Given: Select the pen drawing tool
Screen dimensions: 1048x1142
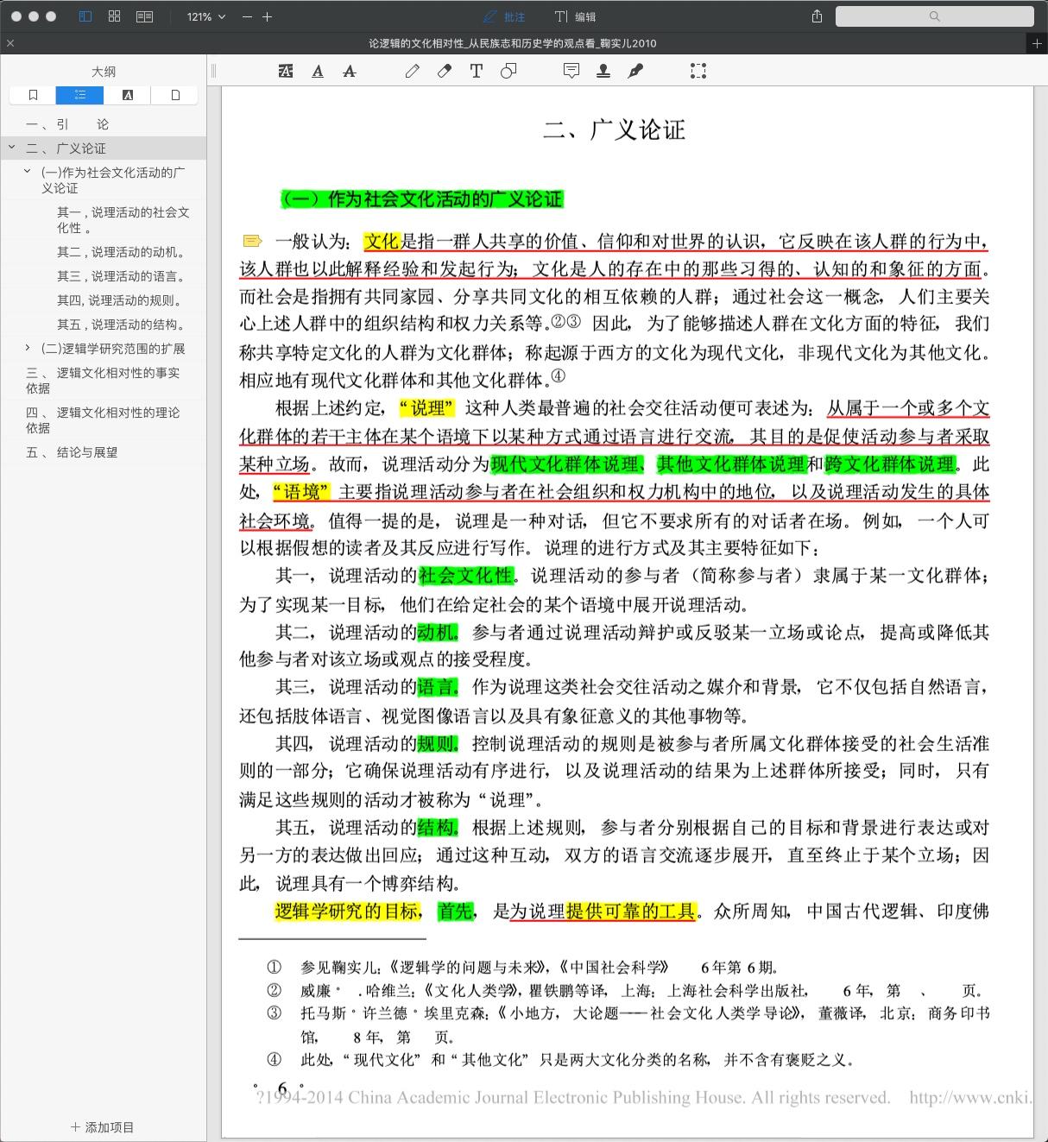Looking at the screenshot, I should [x=413, y=71].
